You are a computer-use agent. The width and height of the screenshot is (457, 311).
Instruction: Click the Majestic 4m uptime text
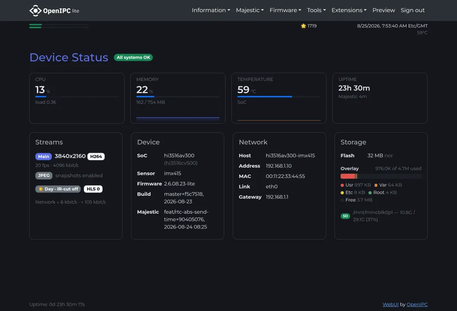[353, 97]
